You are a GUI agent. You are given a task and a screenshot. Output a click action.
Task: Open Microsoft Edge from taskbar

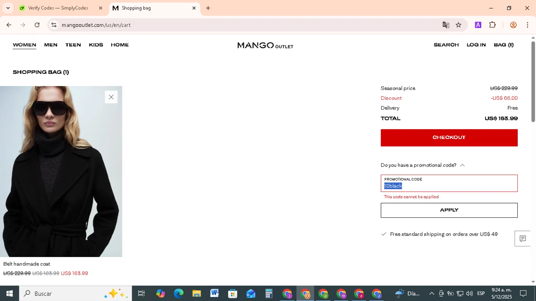tap(178, 294)
